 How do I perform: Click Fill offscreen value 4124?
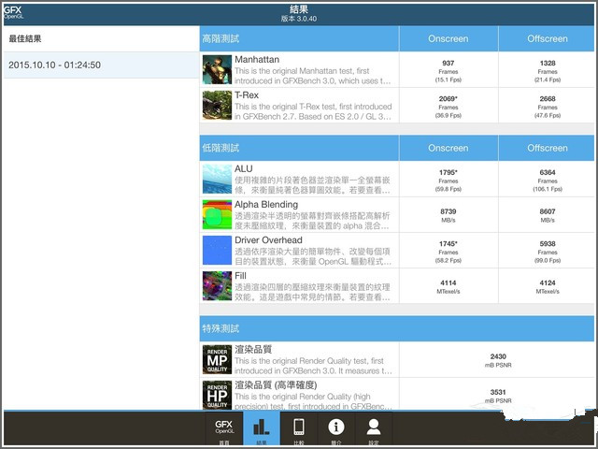pos(548,282)
